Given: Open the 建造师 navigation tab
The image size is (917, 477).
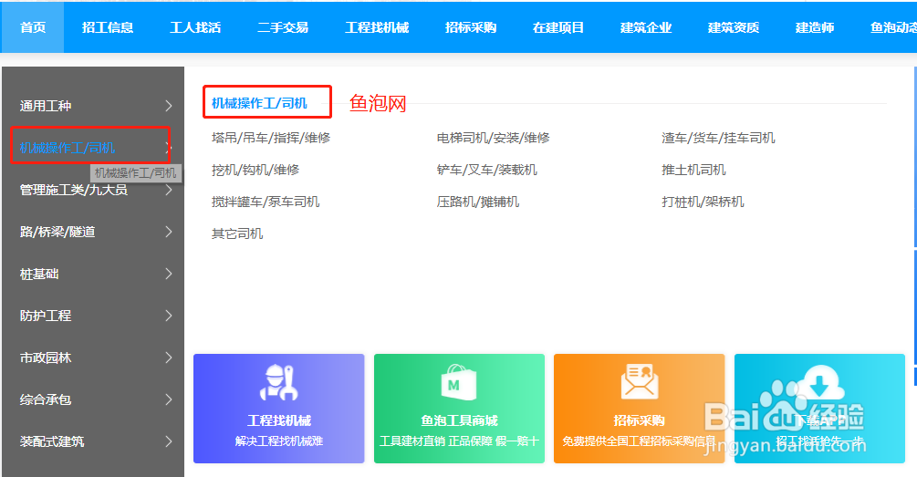Looking at the screenshot, I should point(815,27).
